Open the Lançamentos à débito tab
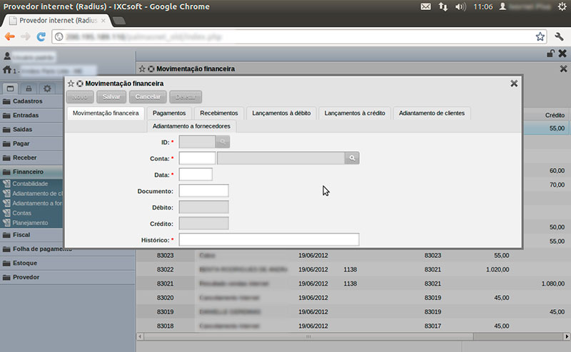The image size is (571, 352). point(281,113)
